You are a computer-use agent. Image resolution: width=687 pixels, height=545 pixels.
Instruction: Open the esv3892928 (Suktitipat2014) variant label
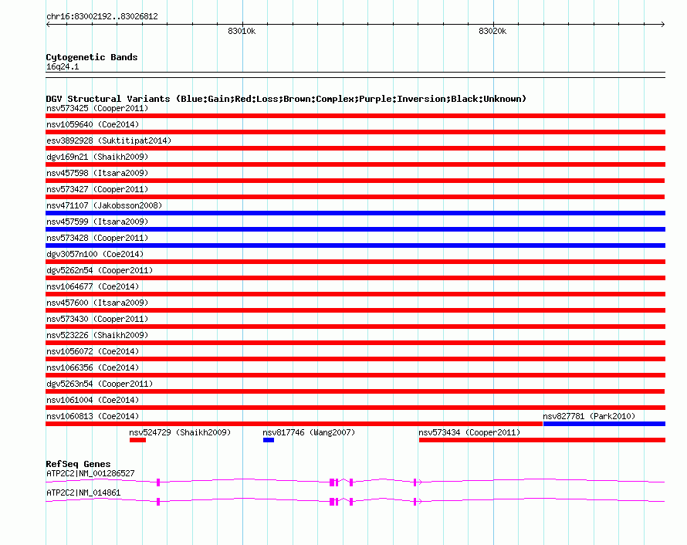109,140
